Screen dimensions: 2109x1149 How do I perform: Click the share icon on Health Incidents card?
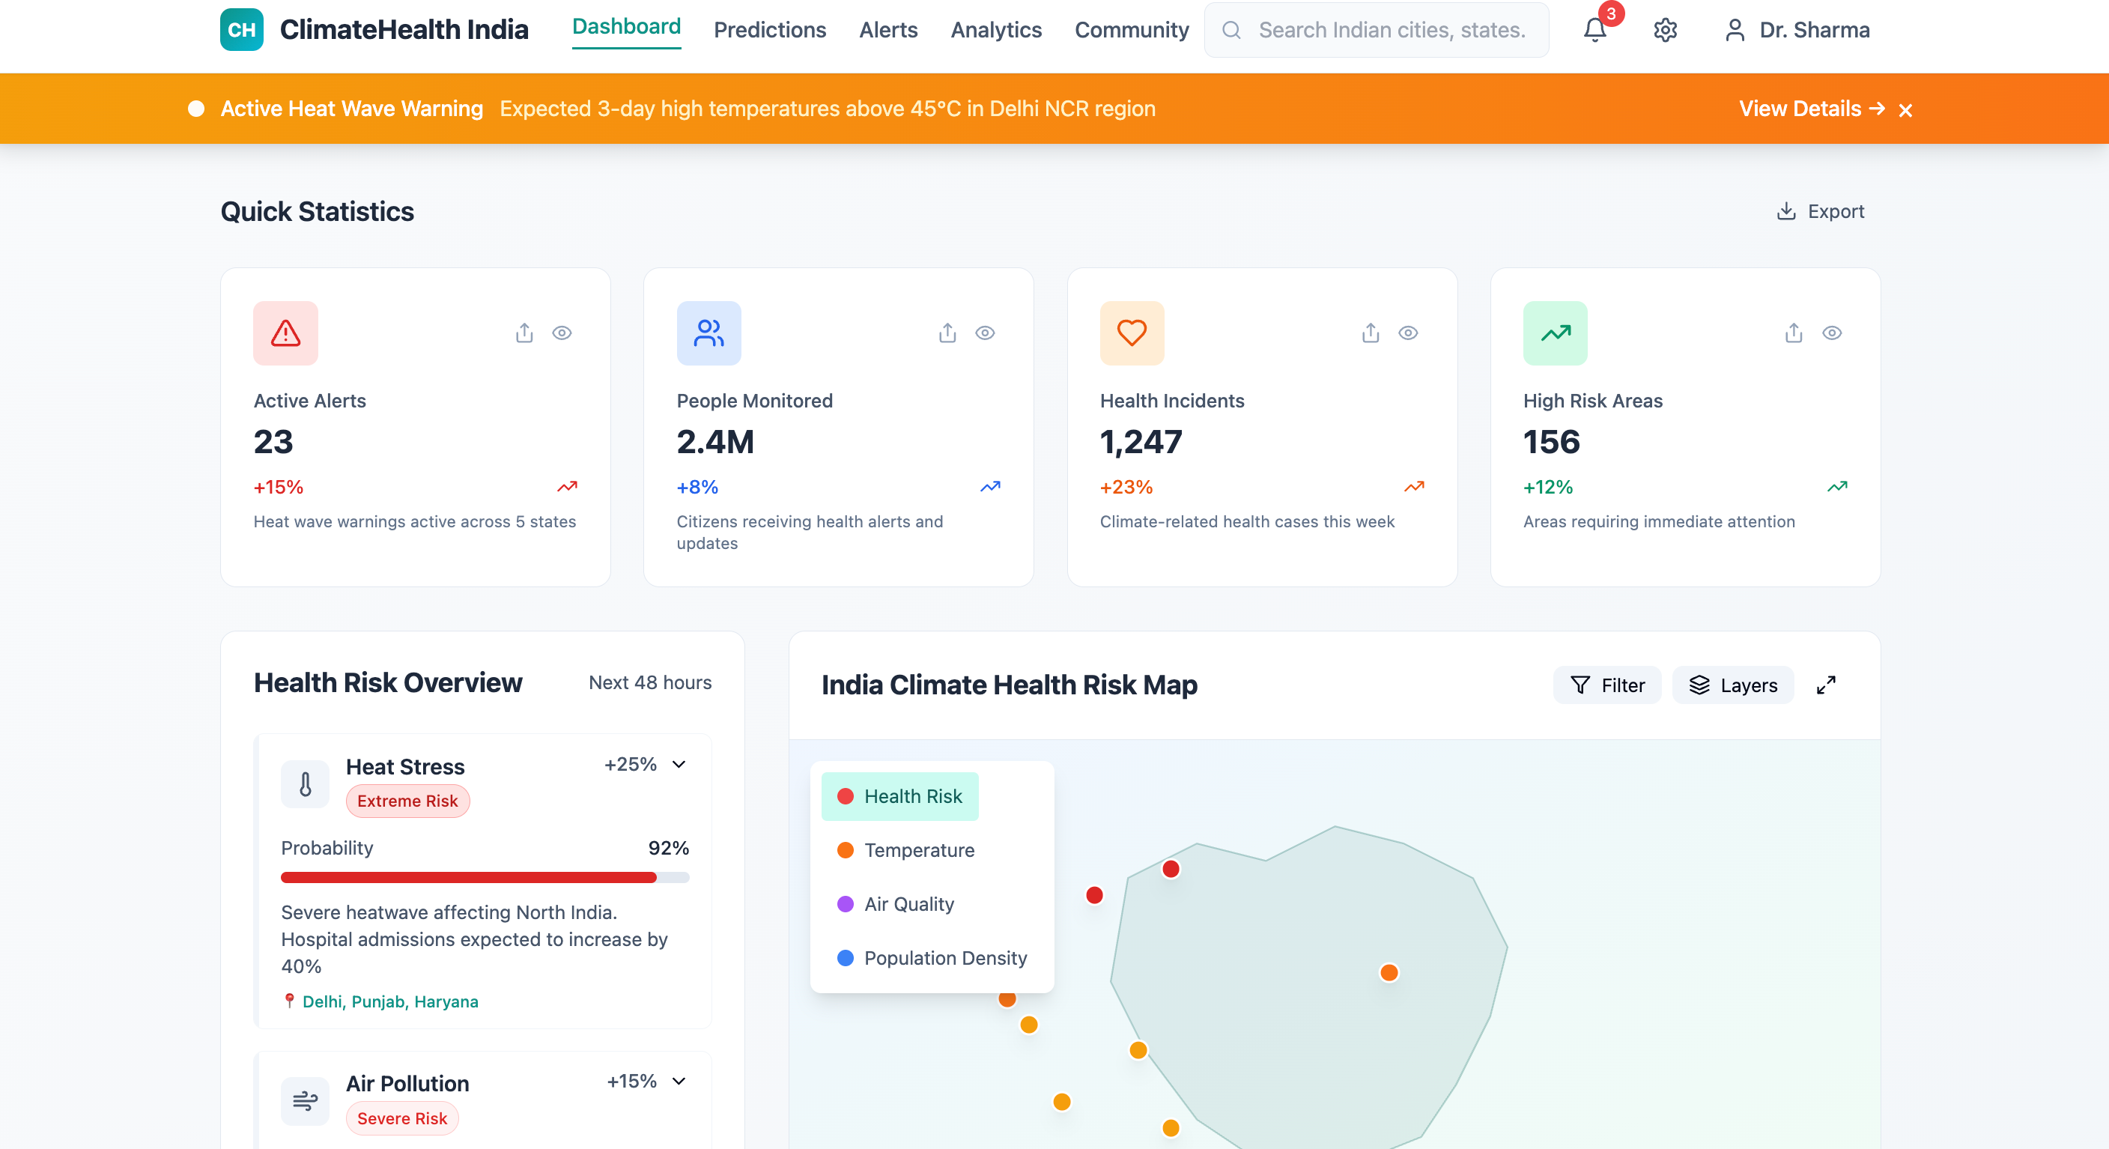(x=1370, y=333)
